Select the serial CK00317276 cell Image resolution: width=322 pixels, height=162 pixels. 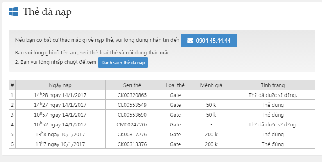coord(132,134)
